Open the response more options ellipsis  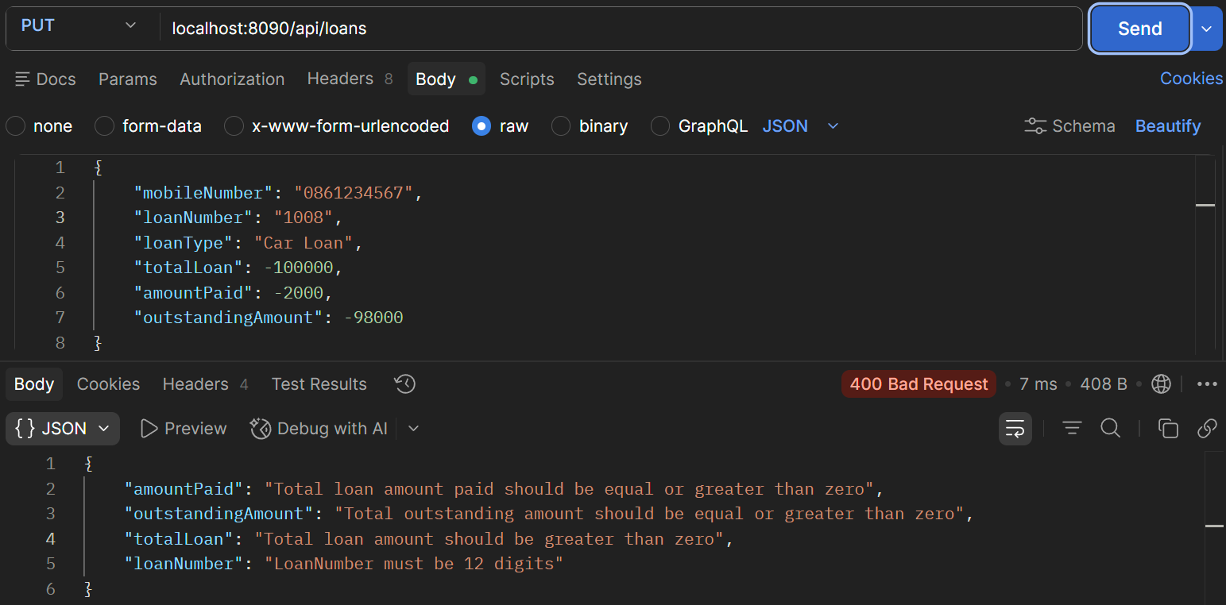click(x=1207, y=384)
